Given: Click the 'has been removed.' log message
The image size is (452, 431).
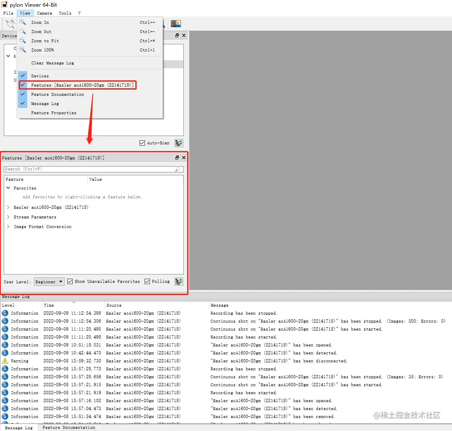Looking at the screenshot, I should point(272,417).
